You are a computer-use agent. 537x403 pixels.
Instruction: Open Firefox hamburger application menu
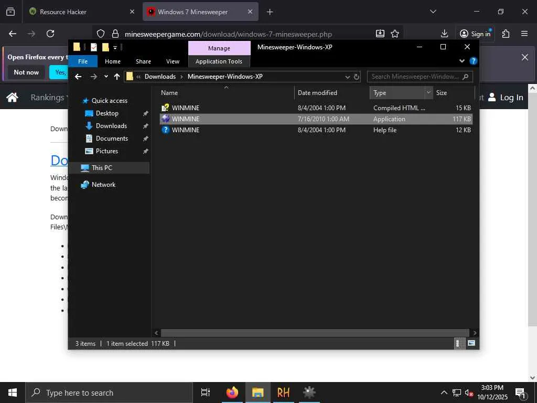coord(524,34)
